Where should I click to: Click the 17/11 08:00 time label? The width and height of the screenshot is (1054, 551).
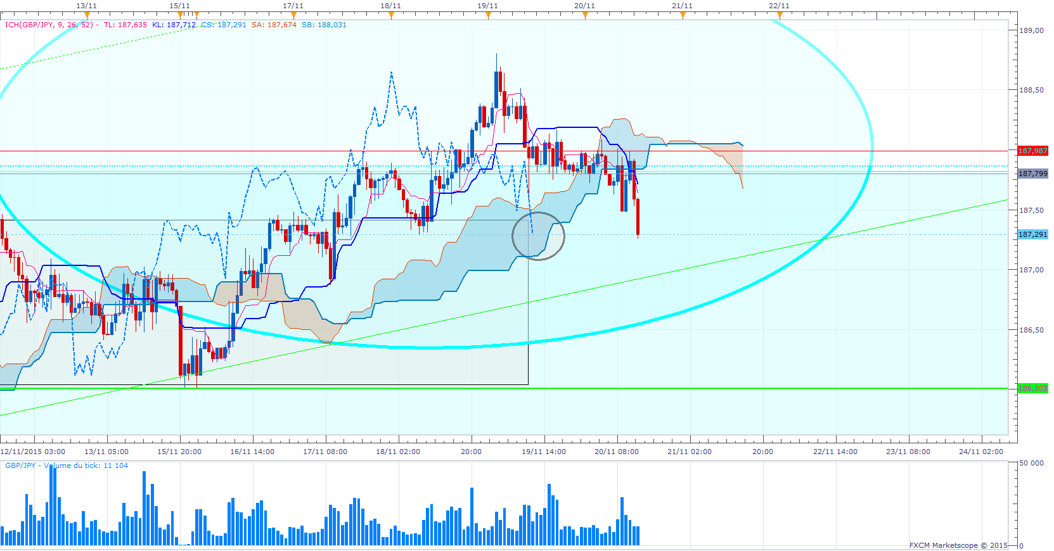coord(325,452)
